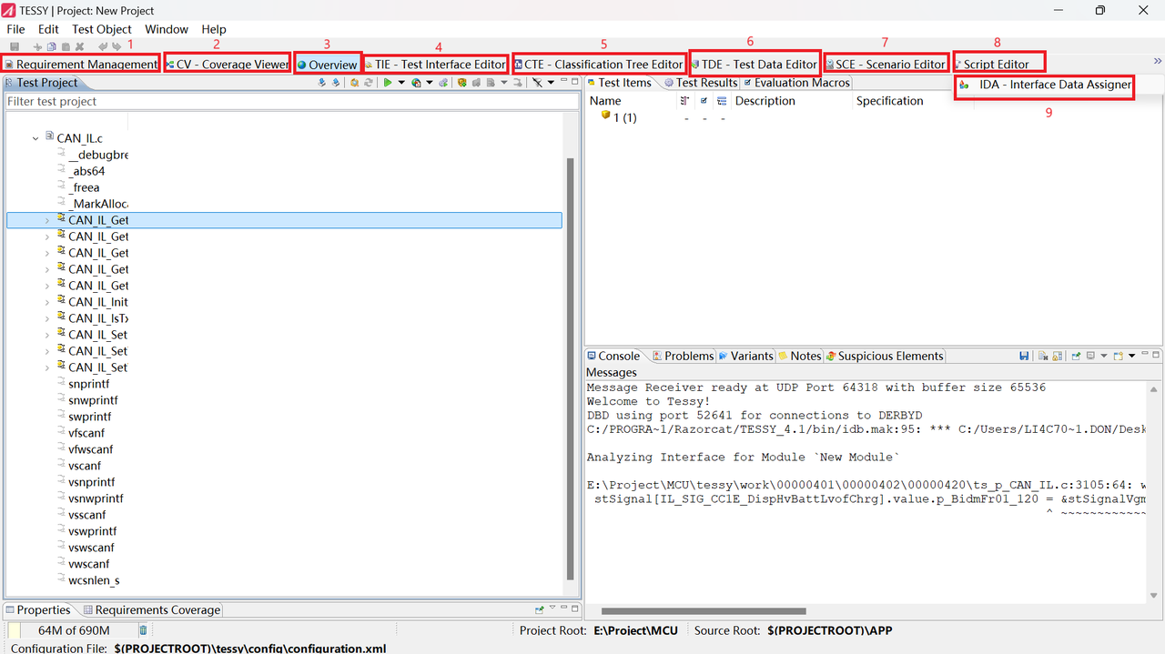Click the Copy icon in the main toolbar
The image size is (1165, 654).
pyautogui.click(x=51, y=46)
